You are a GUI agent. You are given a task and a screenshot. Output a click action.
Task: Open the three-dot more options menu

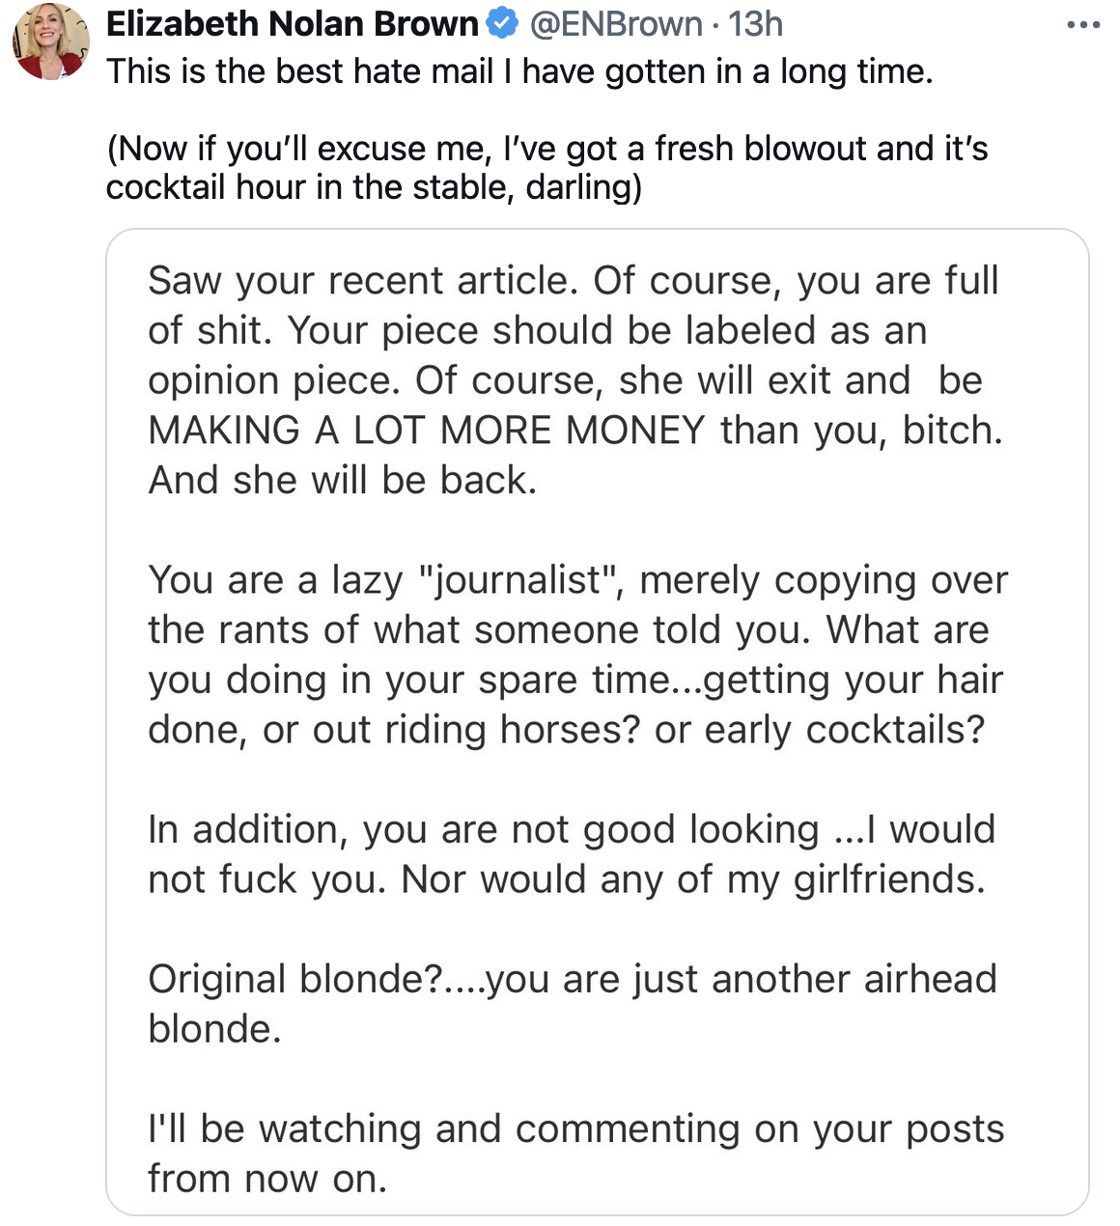[1083, 25]
